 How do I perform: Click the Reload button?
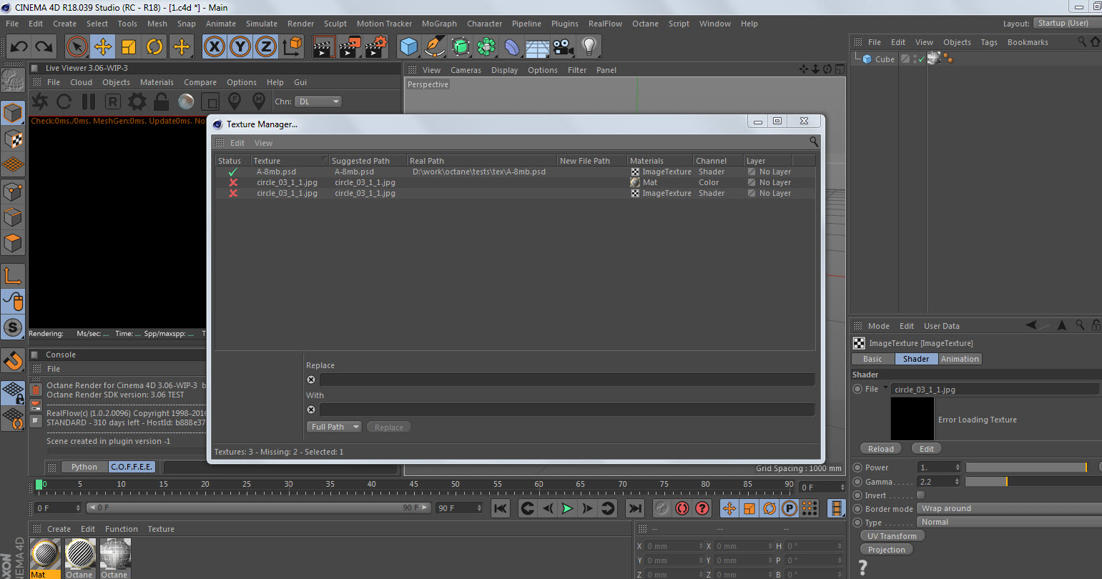pos(880,449)
